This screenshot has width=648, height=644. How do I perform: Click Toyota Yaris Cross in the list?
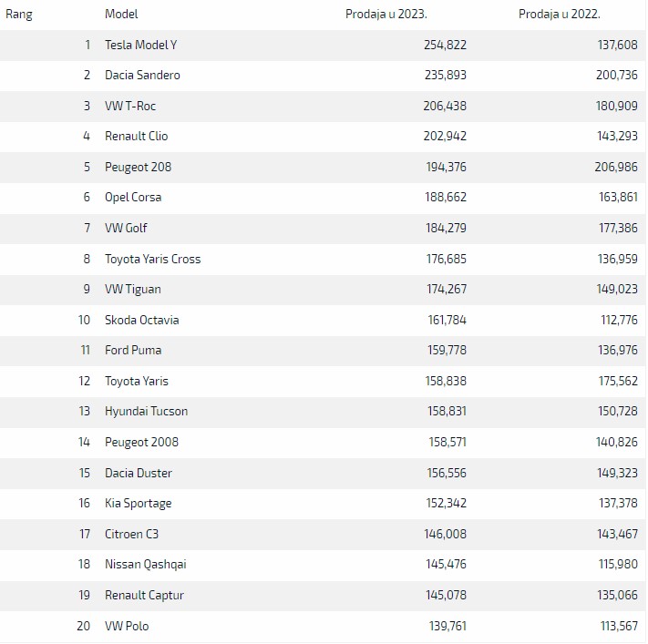pyautogui.click(x=152, y=259)
